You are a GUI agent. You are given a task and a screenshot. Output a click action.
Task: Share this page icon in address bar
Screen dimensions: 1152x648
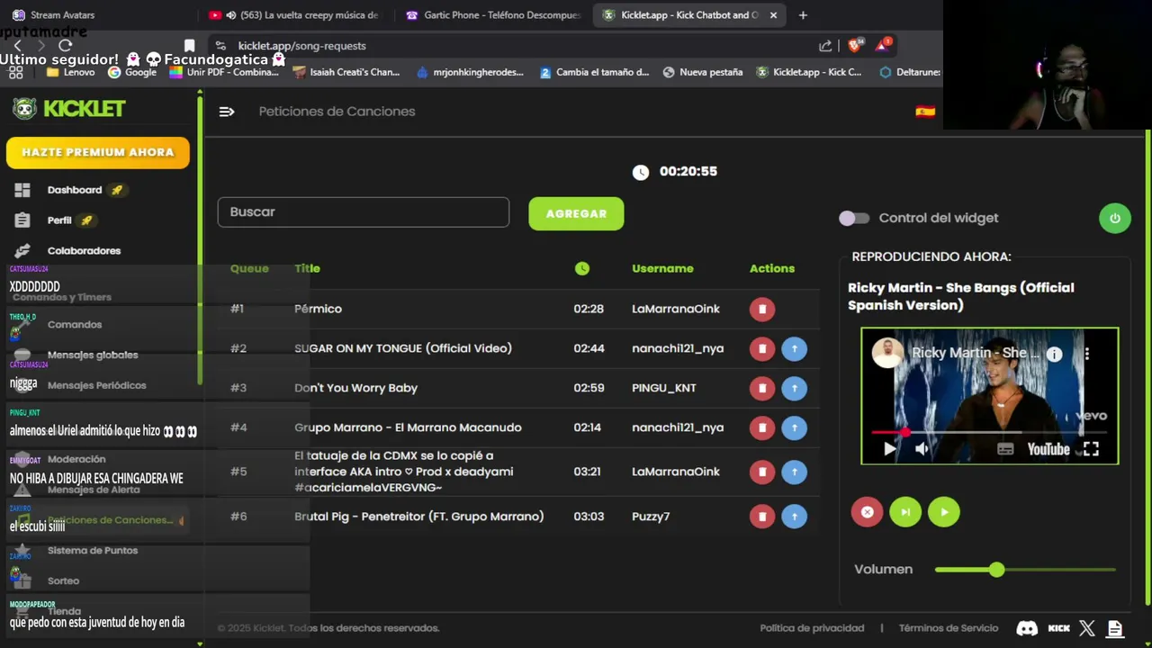coord(825,45)
